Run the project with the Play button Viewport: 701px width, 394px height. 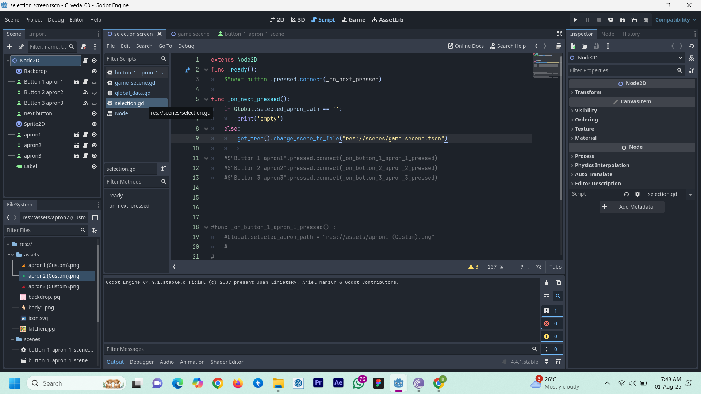(x=575, y=20)
